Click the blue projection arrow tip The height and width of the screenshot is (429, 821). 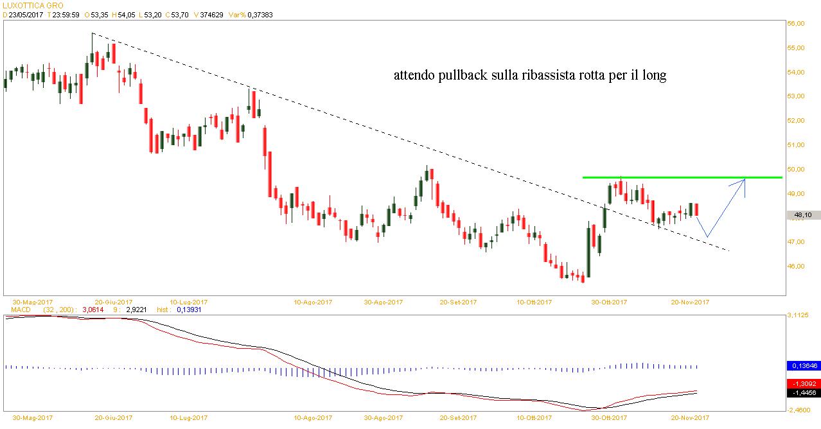click(x=744, y=180)
